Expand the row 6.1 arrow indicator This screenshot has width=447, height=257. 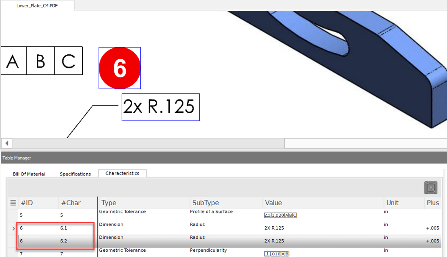[14, 228]
